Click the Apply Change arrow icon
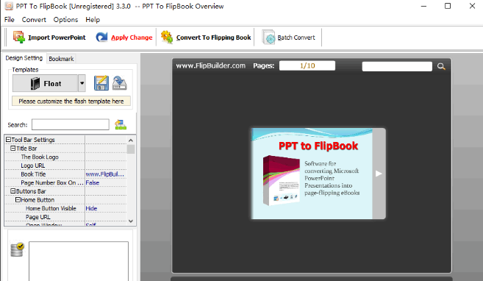Image resolution: width=483 pixels, height=281 pixels. (x=101, y=38)
